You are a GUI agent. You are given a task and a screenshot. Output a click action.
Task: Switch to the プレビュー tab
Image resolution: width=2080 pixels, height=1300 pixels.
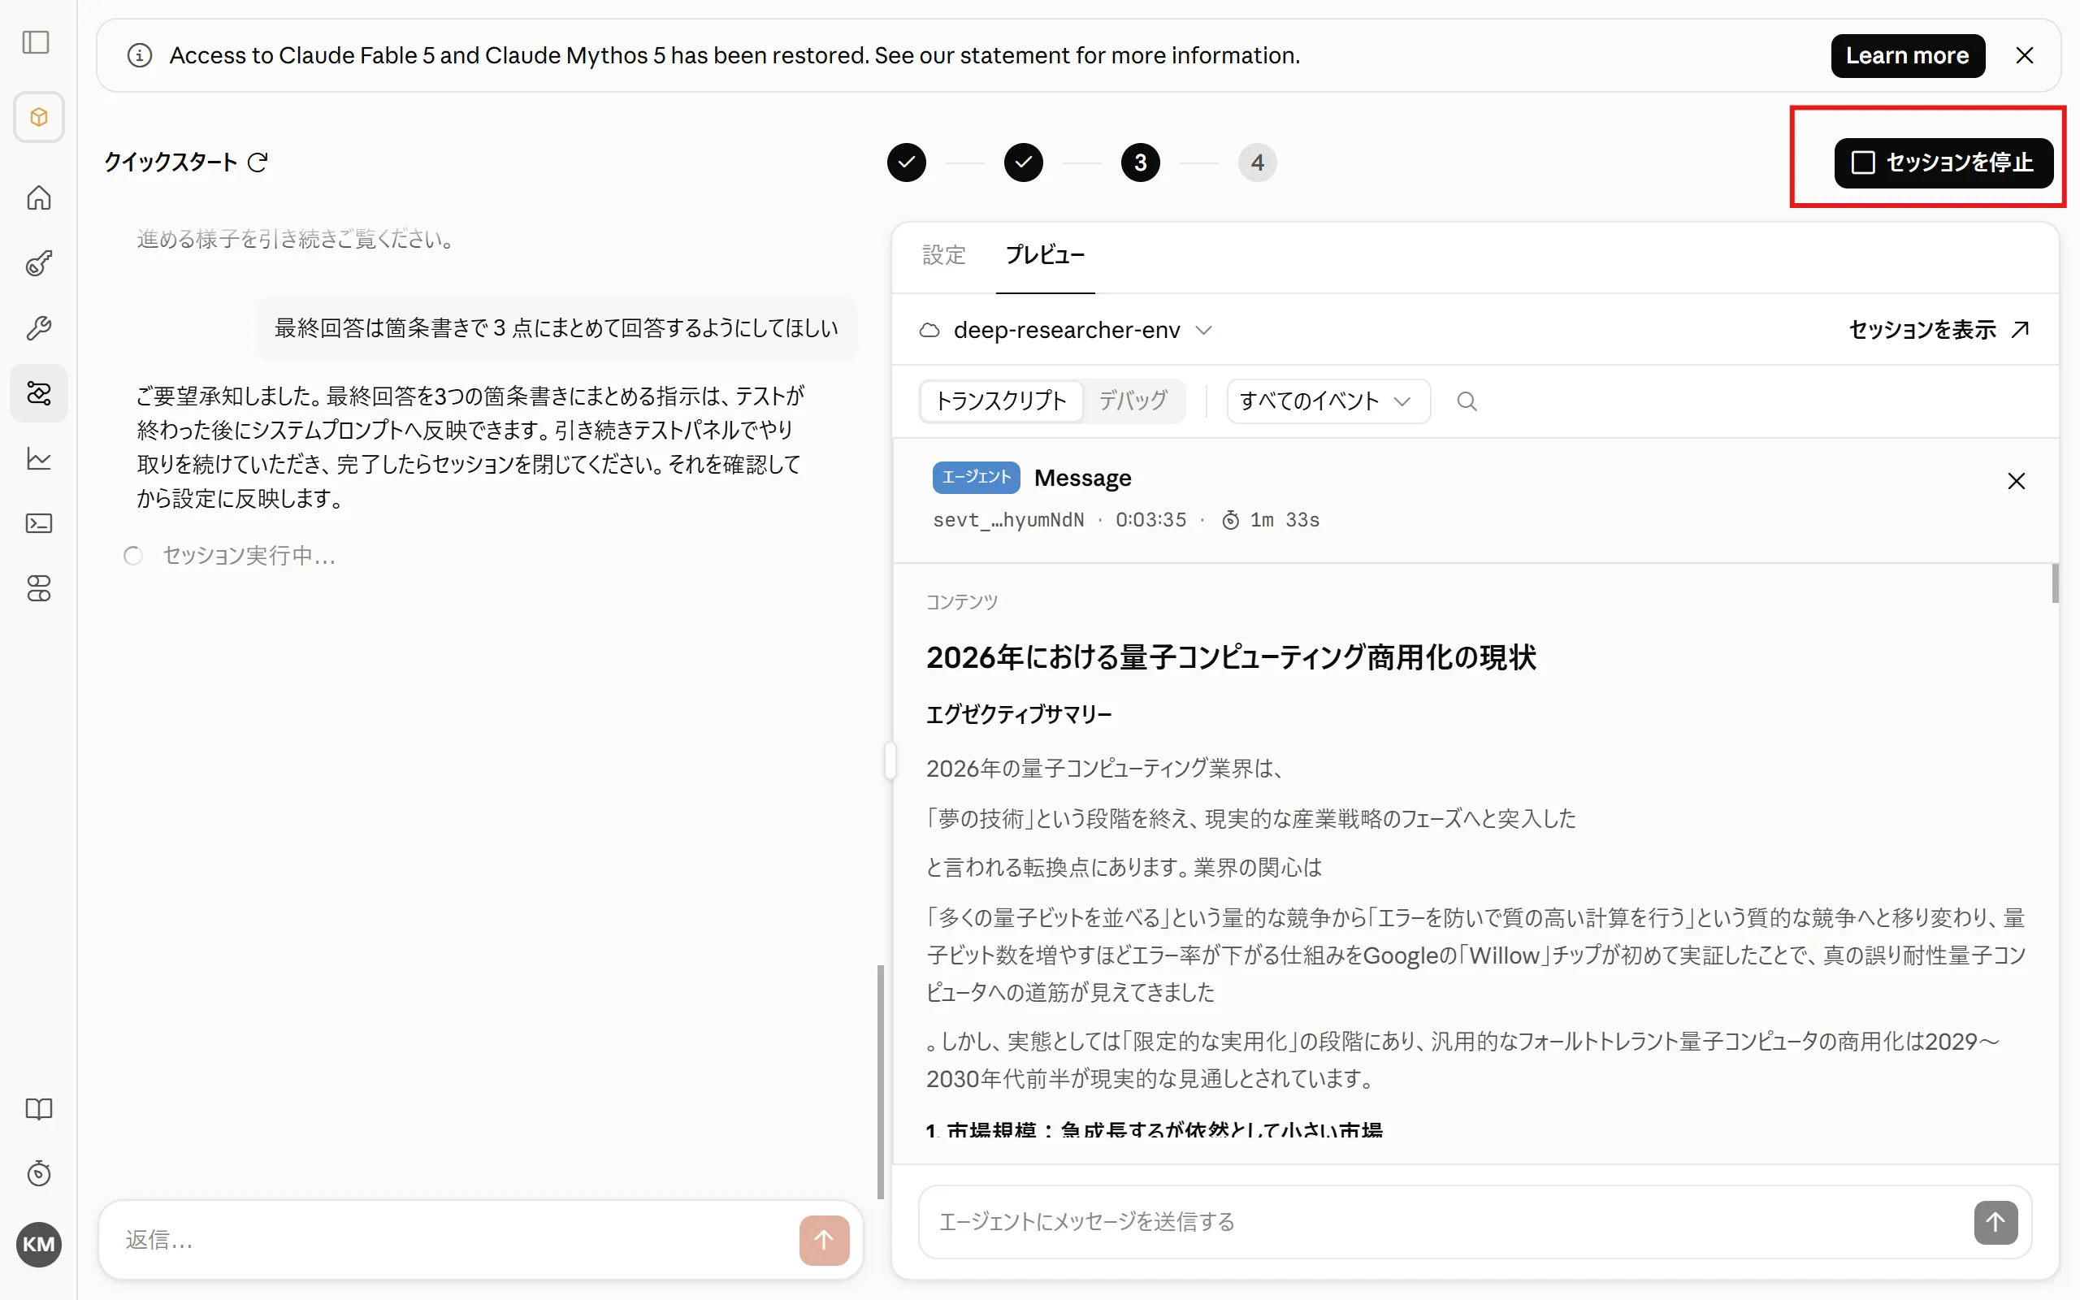(x=1044, y=255)
